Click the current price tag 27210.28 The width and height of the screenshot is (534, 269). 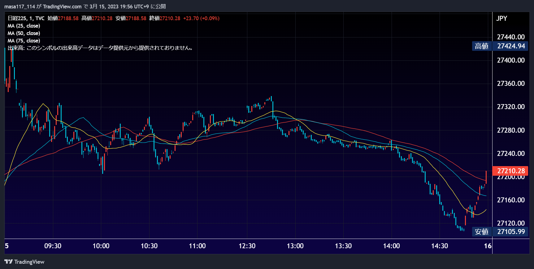[x=511, y=171]
